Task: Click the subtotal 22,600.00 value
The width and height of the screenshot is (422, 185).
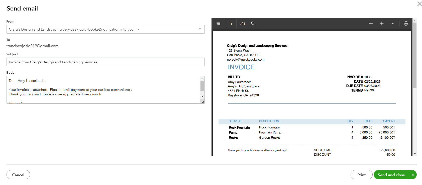Action: pyautogui.click(x=388, y=150)
